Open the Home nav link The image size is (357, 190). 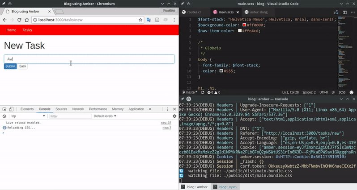(x=11, y=30)
